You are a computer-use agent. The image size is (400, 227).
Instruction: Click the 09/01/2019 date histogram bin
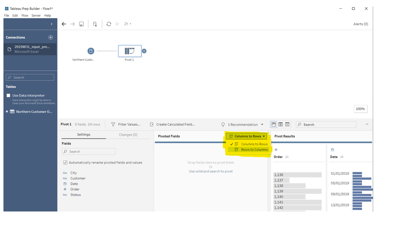(x=362, y=195)
